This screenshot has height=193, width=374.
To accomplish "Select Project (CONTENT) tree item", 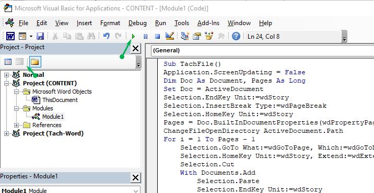I will click(x=50, y=83).
